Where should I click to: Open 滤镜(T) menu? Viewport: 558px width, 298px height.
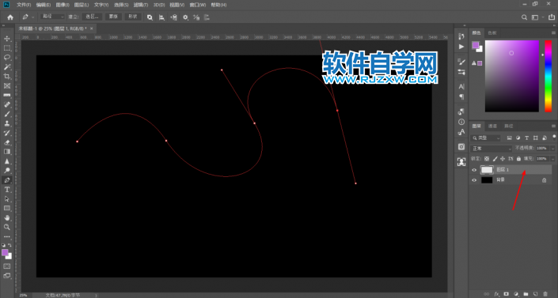140,5
